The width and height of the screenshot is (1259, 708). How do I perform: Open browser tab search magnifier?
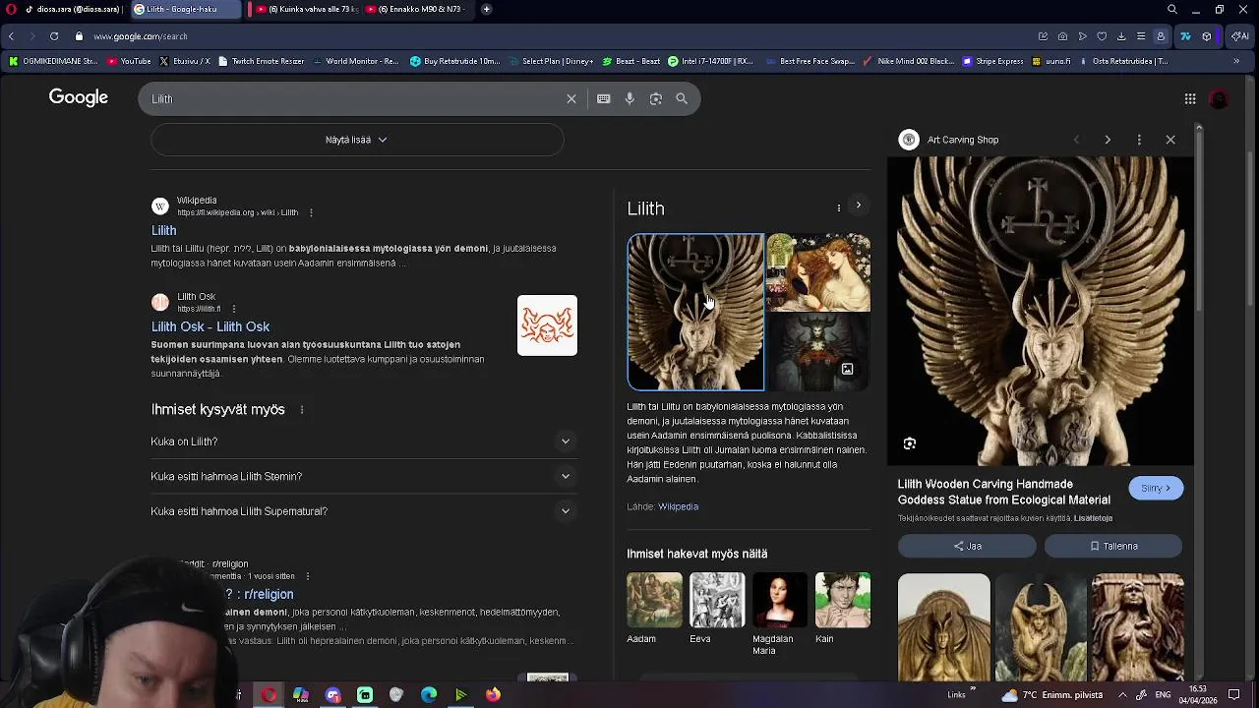(1172, 9)
